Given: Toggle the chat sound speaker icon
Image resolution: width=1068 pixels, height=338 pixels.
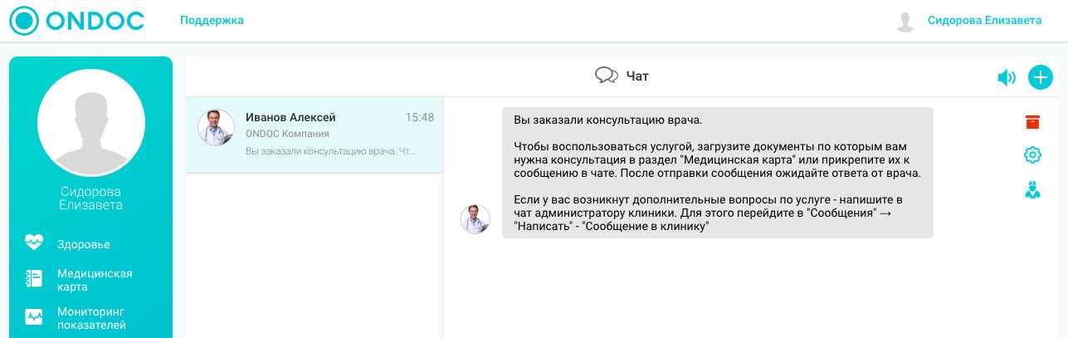Looking at the screenshot, I should tap(1007, 78).
